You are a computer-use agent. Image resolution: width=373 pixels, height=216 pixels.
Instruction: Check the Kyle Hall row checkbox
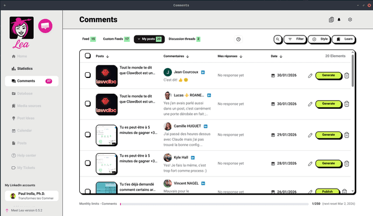[x=88, y=163]
